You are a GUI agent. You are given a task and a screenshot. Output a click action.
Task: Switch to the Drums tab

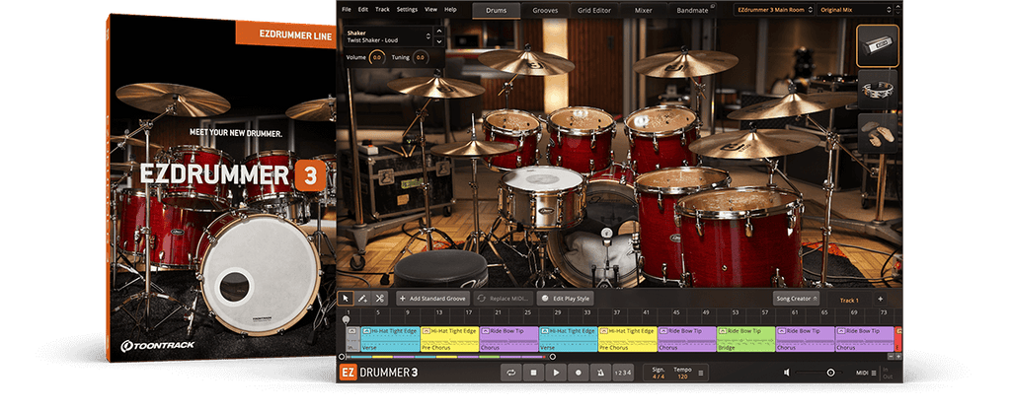click(496, 10)
